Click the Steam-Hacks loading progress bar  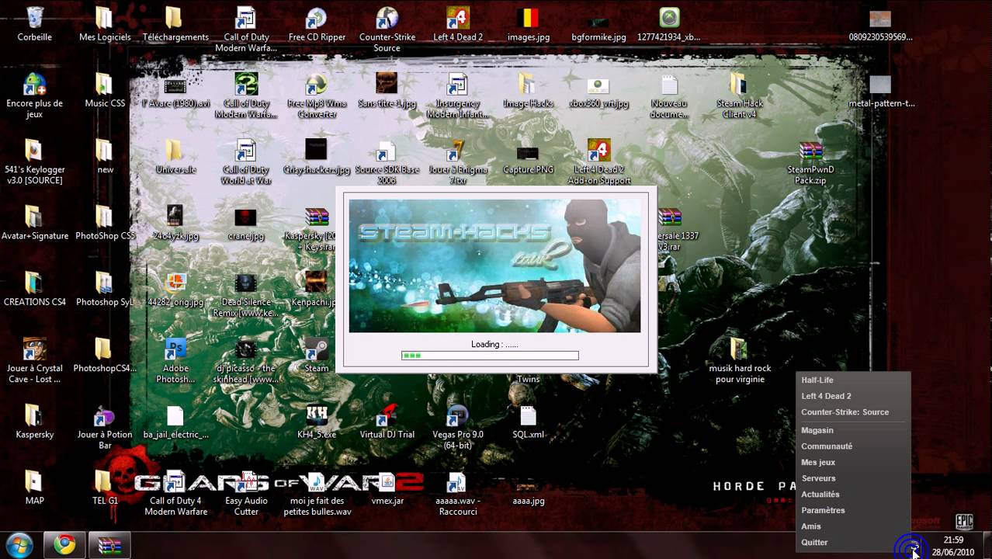tap(490, 356)
